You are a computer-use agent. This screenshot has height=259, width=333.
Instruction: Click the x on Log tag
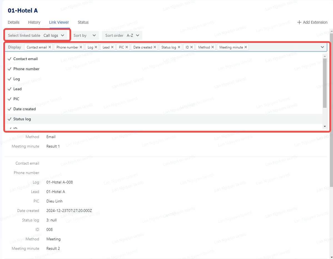(x=96, y=47)
